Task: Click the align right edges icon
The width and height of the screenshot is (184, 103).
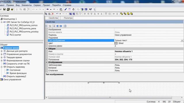Action: [88, 14]
